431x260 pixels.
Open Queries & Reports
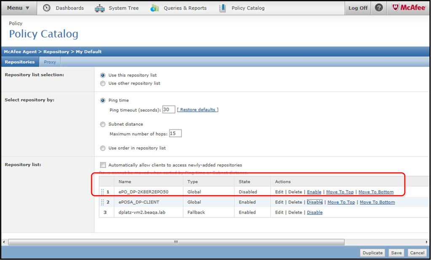coord(185,8)
